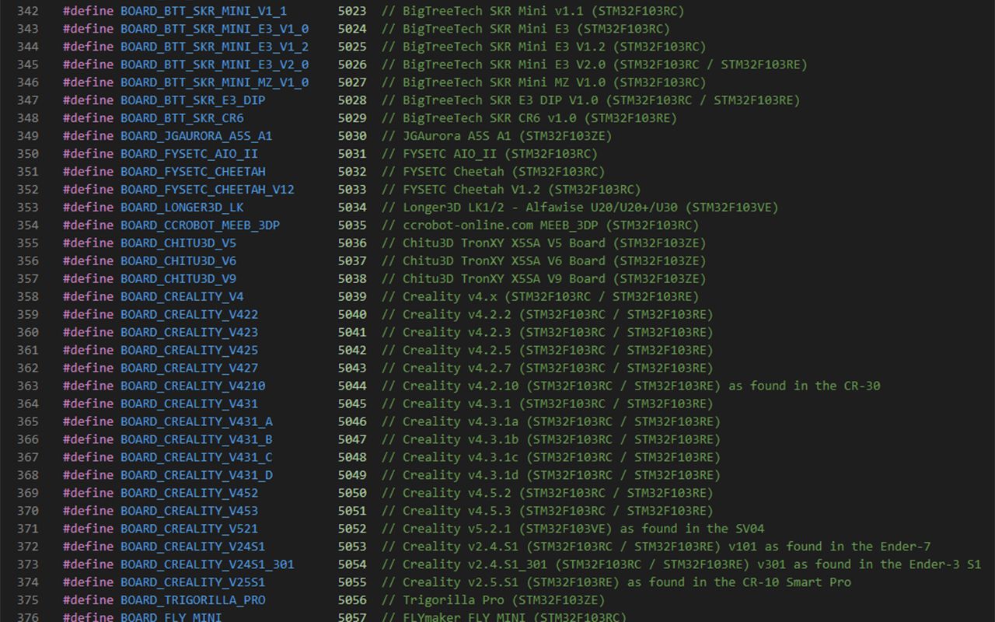Select BOARD_JGAURORA_A5S_A1 macro name
995x622 pixels.
pos(197,136)
